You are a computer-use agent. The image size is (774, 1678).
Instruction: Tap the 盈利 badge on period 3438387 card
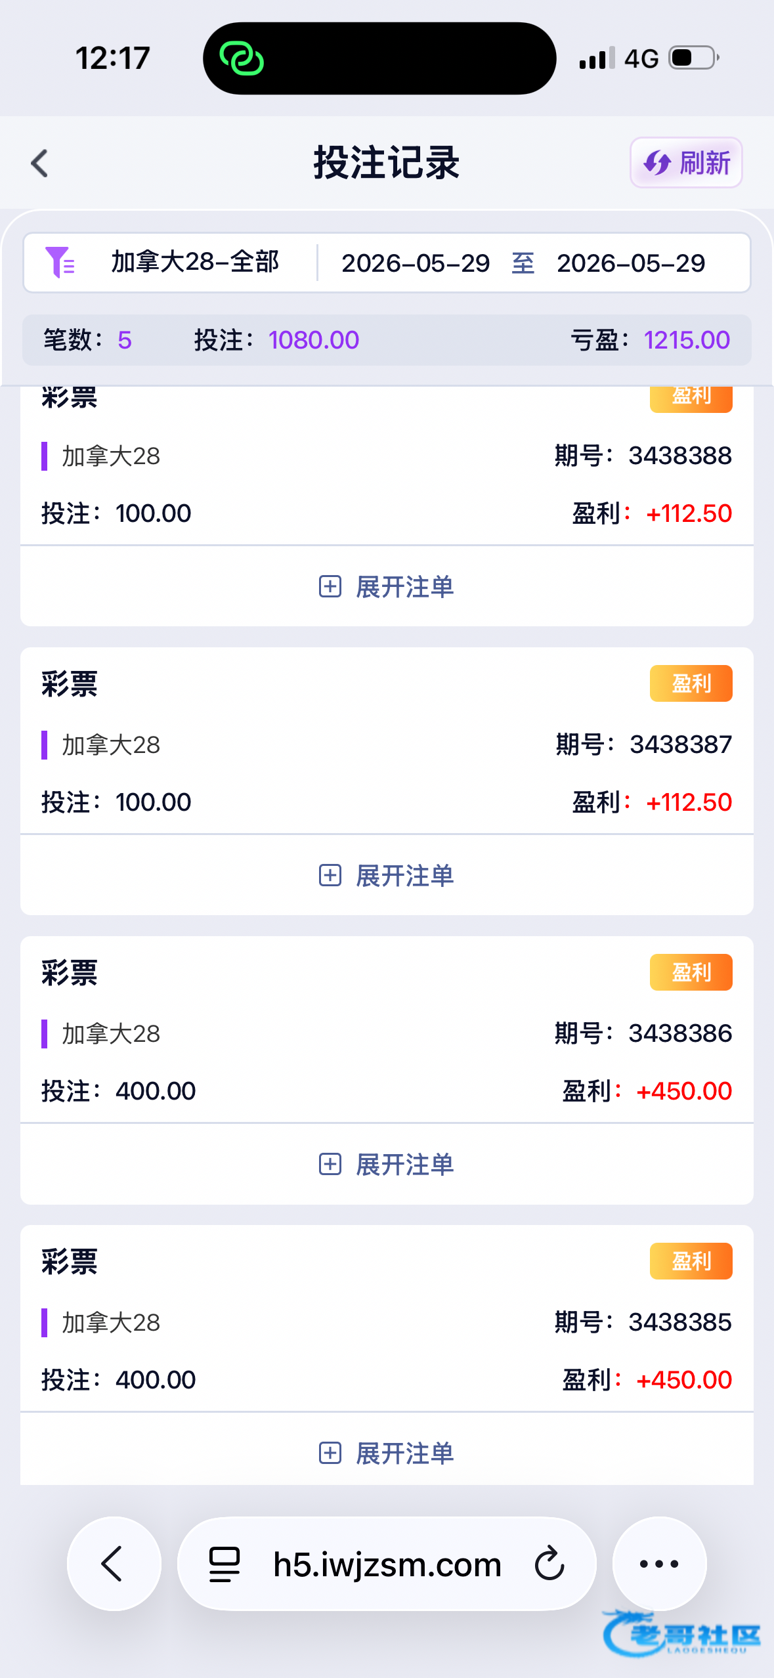(691, 683)
